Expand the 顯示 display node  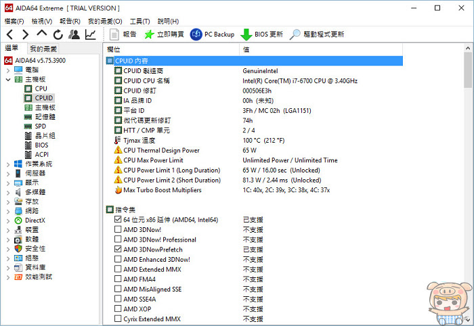point(8,183)
